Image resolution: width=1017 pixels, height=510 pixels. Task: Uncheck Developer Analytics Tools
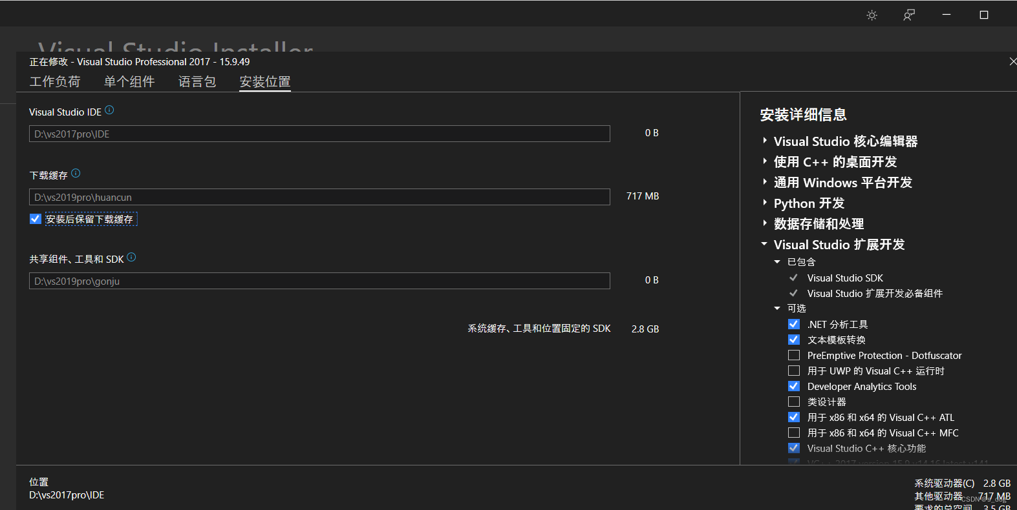(x=794, y=386)
